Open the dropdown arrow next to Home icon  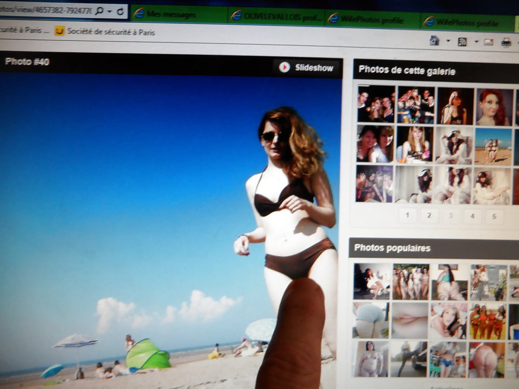click(448, 41)
